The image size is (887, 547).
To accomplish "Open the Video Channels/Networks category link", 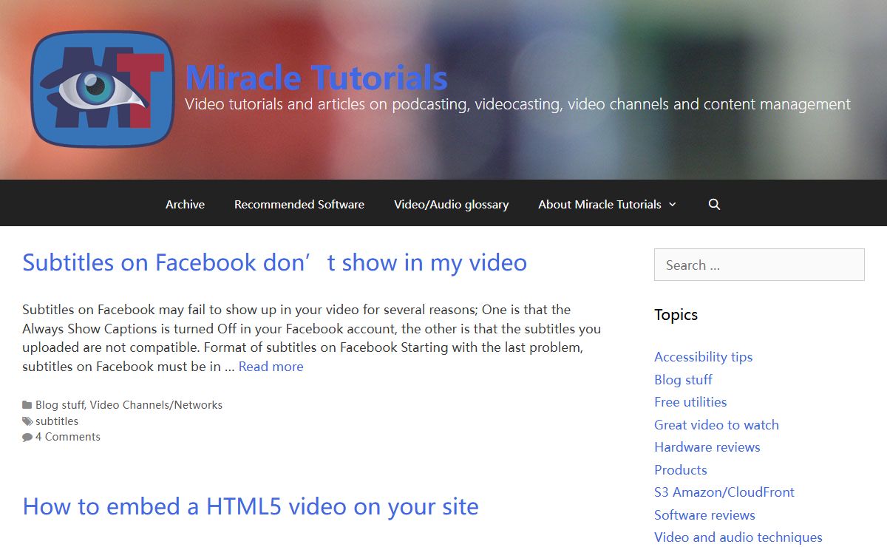I will pos(156,405).
